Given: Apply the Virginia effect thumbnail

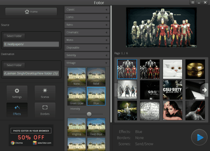Looking at the screenshot, I should tap(76, 127).
